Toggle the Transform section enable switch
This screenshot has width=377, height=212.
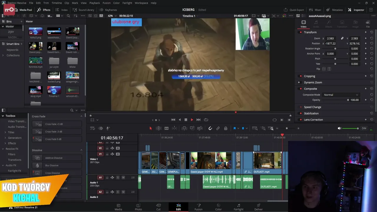pos(300,32)
